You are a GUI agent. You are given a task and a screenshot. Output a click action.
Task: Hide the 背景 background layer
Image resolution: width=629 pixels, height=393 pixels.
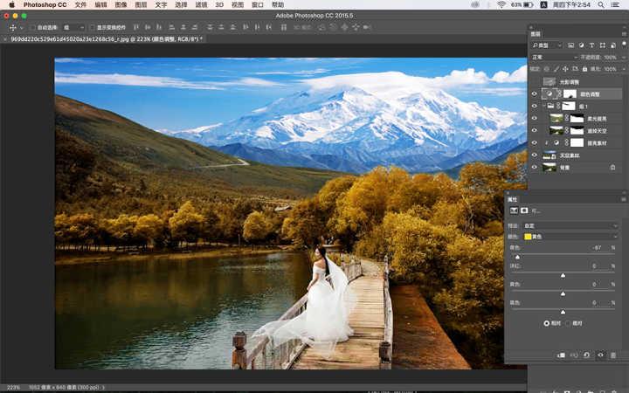click(535, 167)
